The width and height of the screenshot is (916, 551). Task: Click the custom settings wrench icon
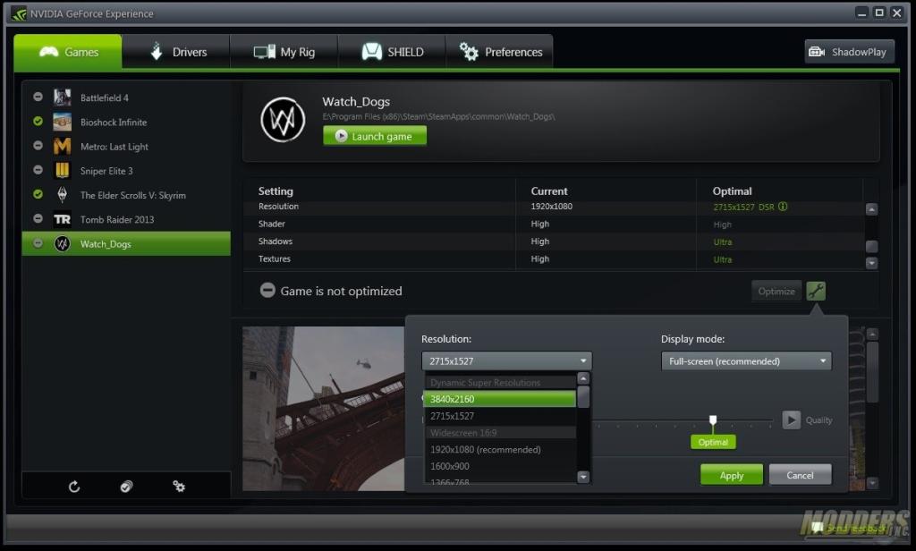(x=815, y=291)
